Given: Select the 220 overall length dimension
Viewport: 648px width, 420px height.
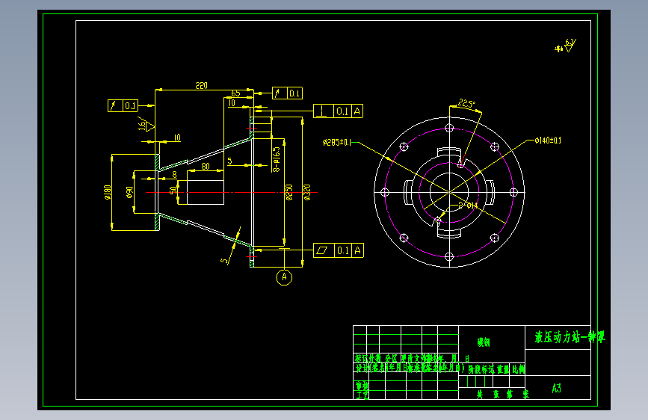Looking at the screenshot, I should click(x=201, y=86).
